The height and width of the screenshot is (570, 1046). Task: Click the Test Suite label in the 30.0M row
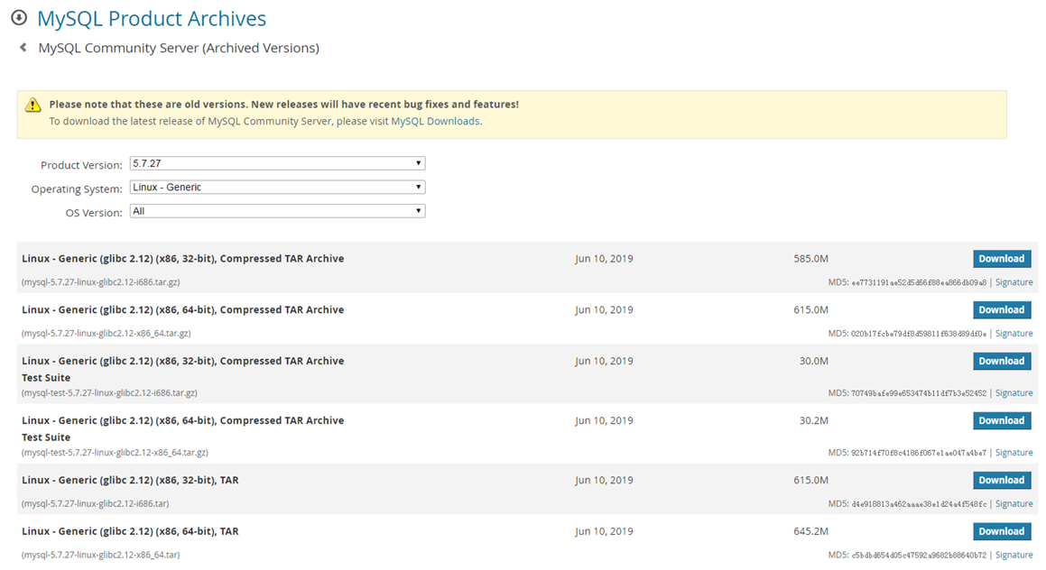pos(46,378)
